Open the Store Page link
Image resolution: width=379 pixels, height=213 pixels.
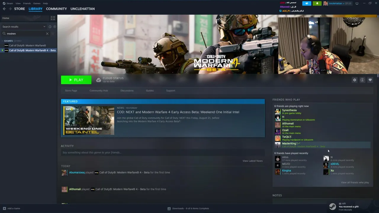tap(71, 91)
